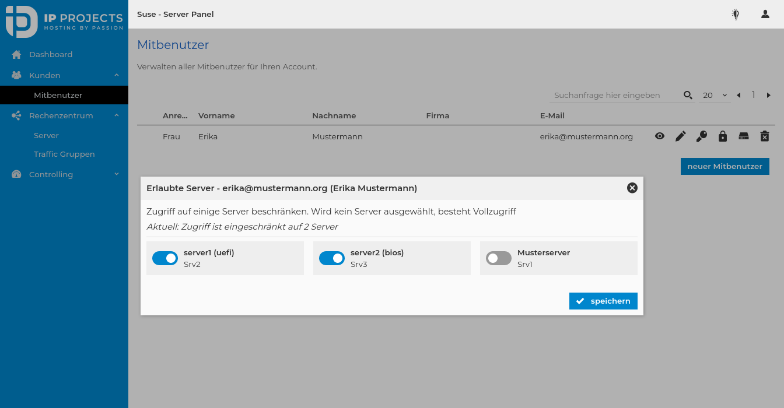The width and height of the screenshot is (784, 408).
Task: Enable access to Musterserver
Action: click(x=498, y=258)
